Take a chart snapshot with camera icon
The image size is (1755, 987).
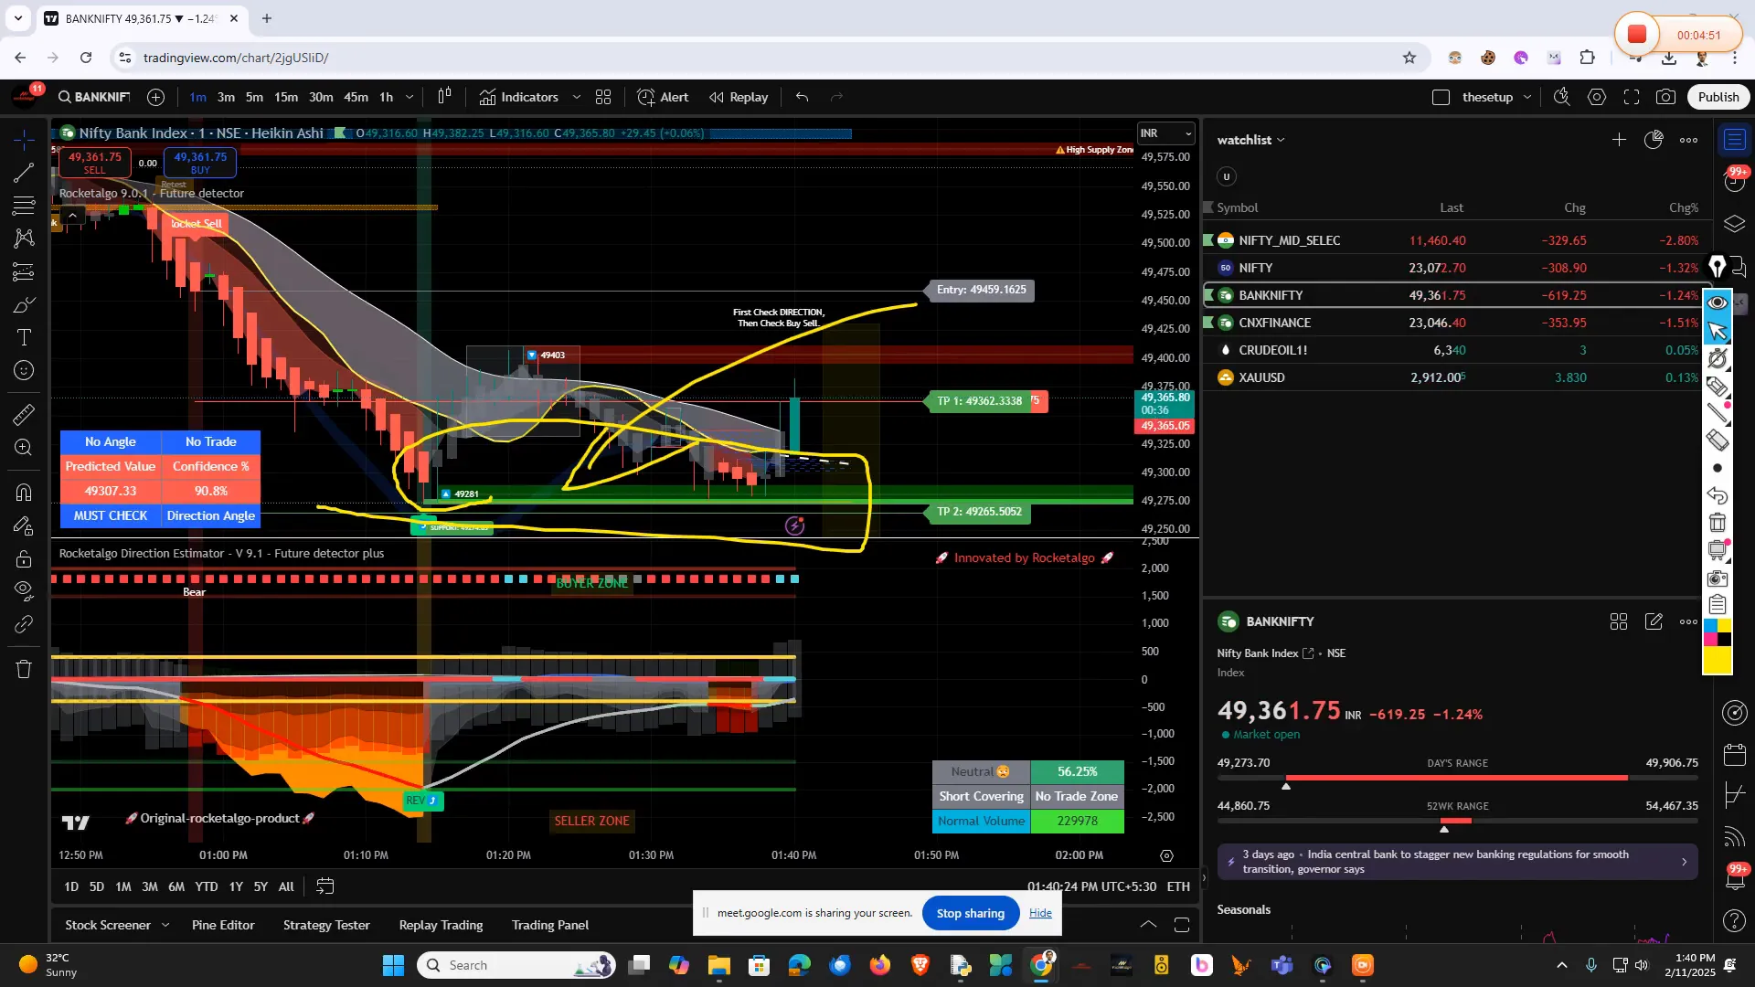coord(1665,97)
